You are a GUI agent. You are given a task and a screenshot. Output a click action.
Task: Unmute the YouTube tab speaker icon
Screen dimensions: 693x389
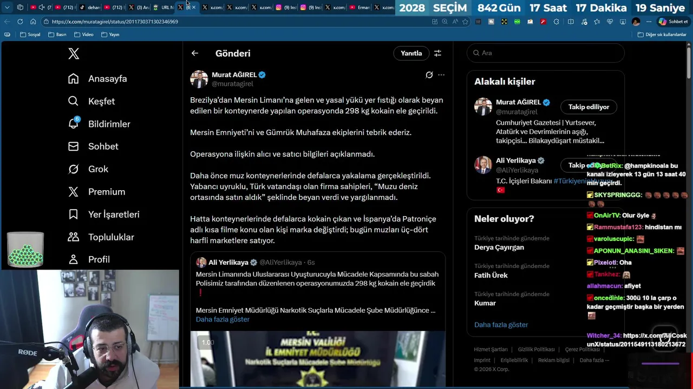(x=42, y=8)
